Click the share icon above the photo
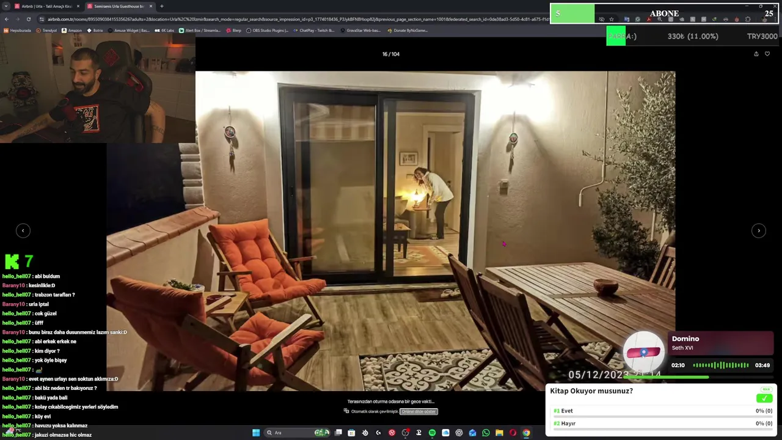This screenshot has height=440, width=782. (756, 54)
